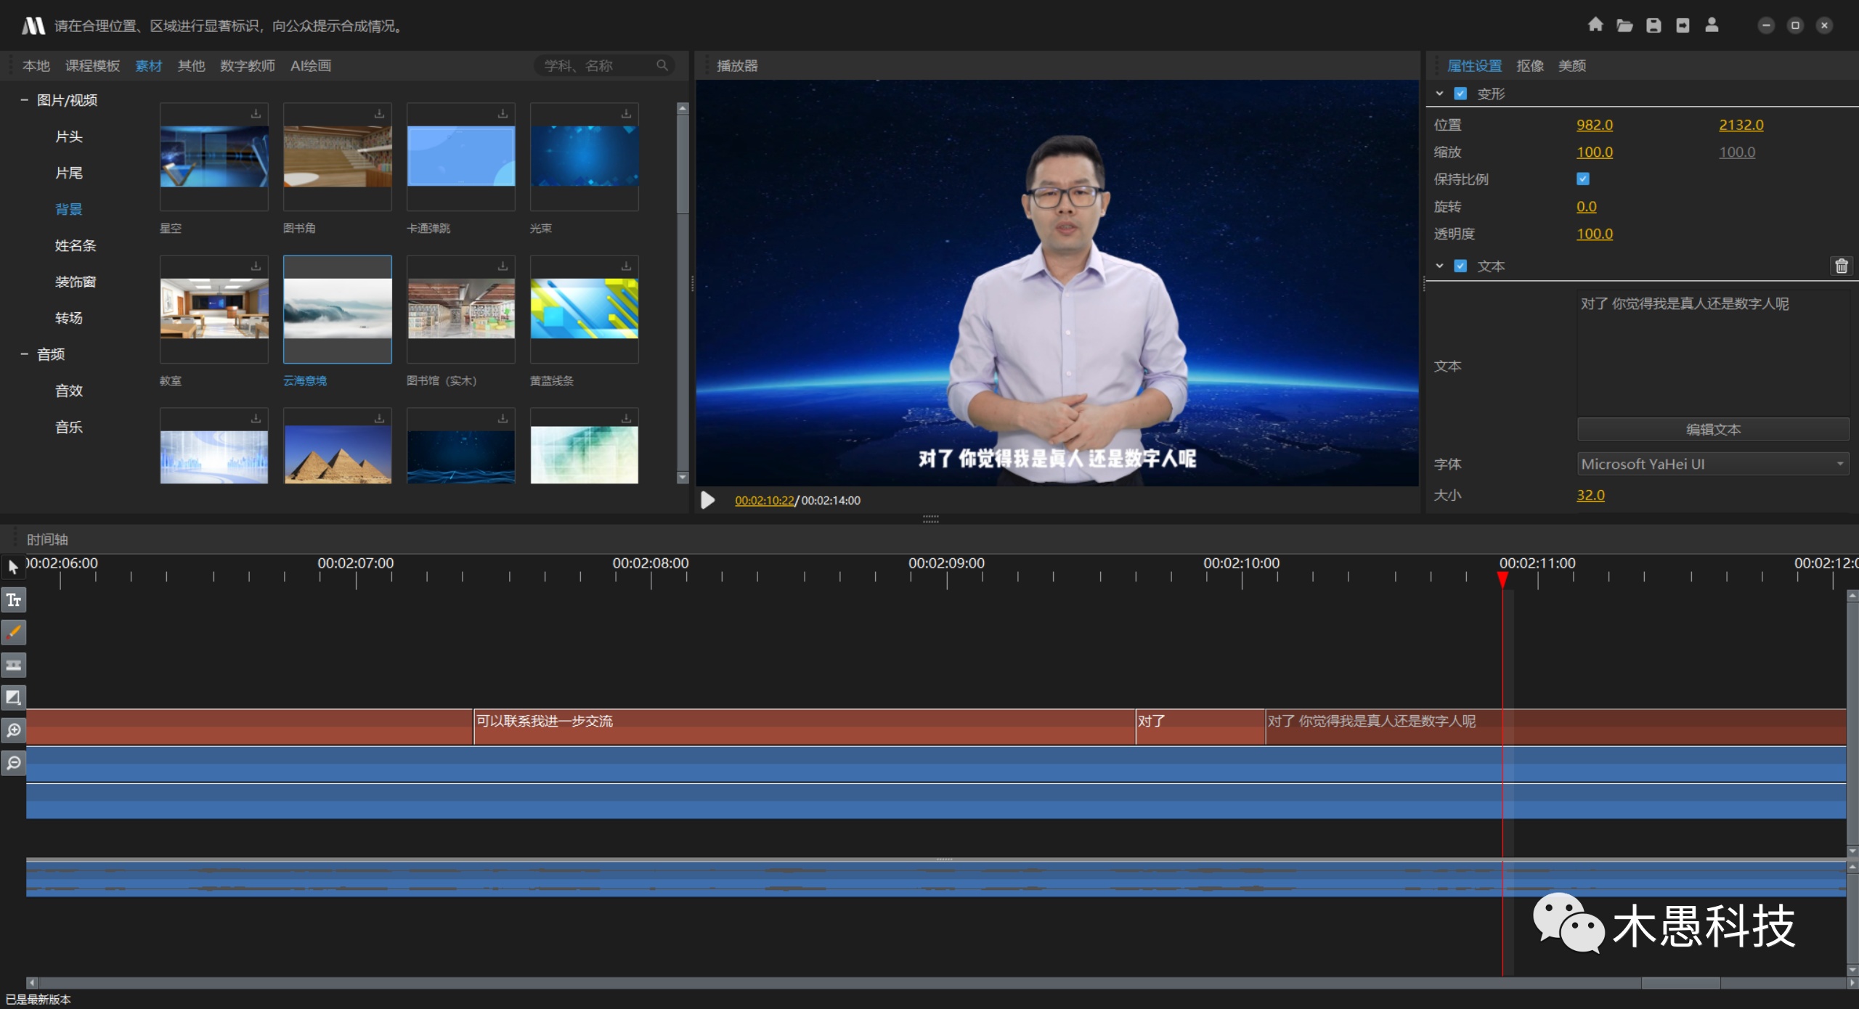Select 姓名条 category
Screen dimensions: 1859x1009
[76, 245]
